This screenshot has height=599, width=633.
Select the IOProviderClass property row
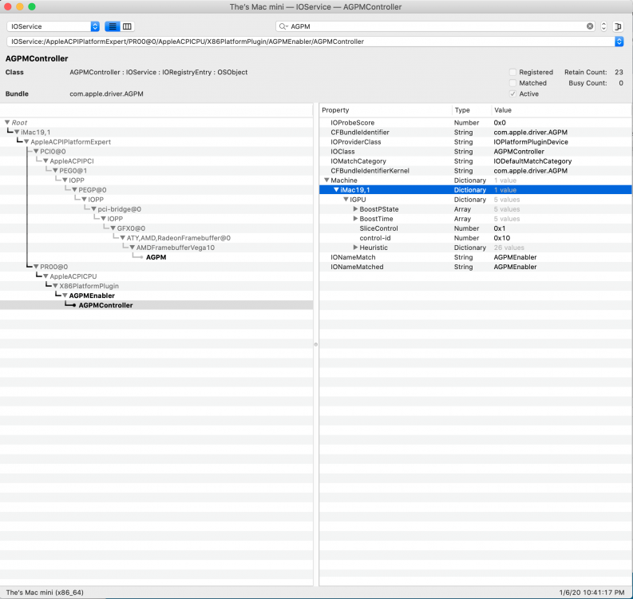coord(476,142)
